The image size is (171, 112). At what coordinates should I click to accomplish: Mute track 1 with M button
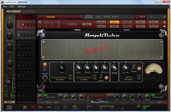(x=30, y=25)
